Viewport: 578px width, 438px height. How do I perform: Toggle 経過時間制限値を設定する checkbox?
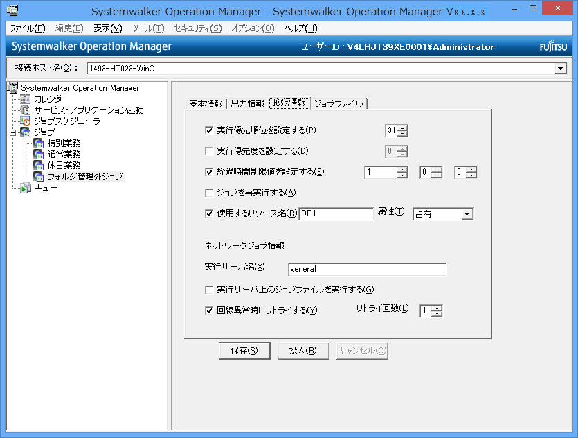pos(209,172)
